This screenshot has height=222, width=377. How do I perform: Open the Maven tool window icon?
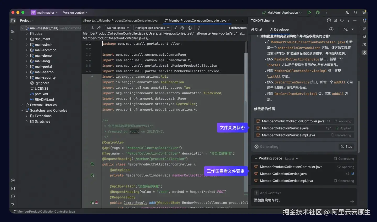364,44
